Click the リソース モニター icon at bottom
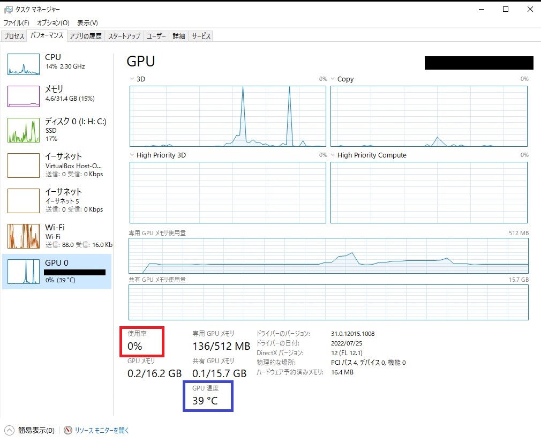This screenshot has width=541, height=443. [x=68, y=430]
